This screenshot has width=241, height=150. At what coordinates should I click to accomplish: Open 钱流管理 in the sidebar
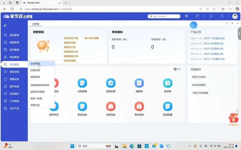pos(14,57)
